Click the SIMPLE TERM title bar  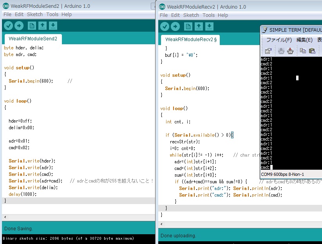pos(291,30)
